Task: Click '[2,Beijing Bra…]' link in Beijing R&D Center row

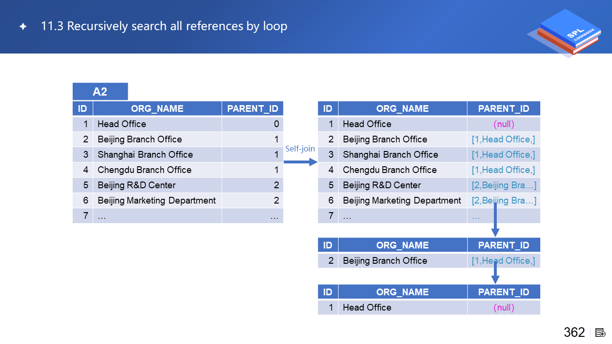Action: point(503,185)
